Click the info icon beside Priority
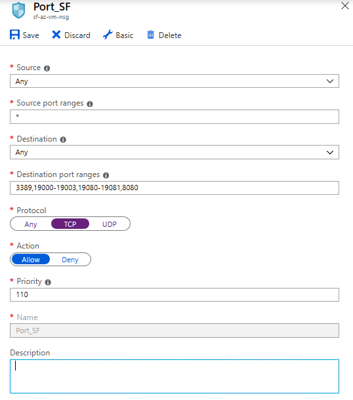This screenshot has width=353, height=400. pyautogui.click(x=48, y=282)
